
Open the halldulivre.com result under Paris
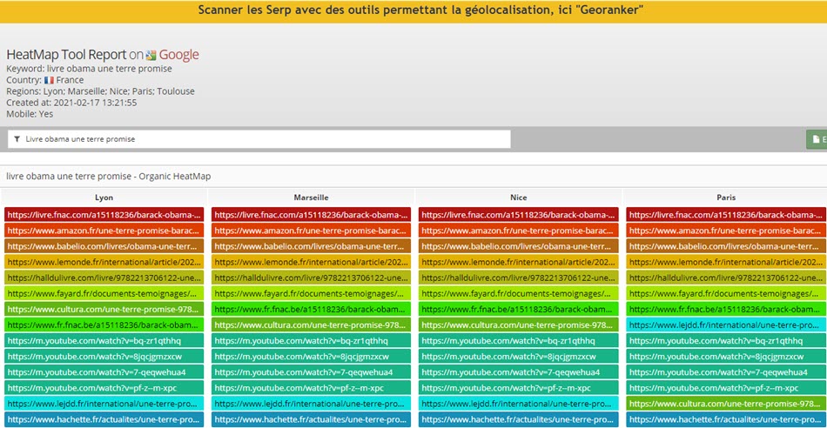coord(726,278)
